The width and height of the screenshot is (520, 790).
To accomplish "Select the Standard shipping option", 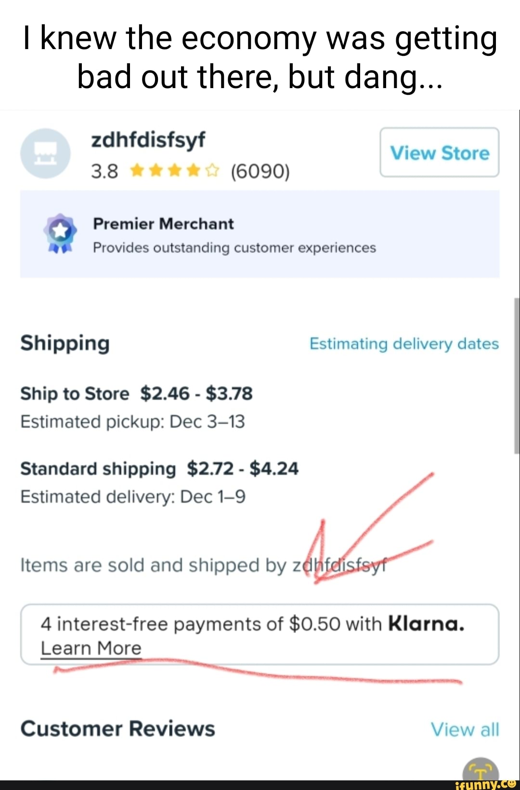I will coord(98,469).
